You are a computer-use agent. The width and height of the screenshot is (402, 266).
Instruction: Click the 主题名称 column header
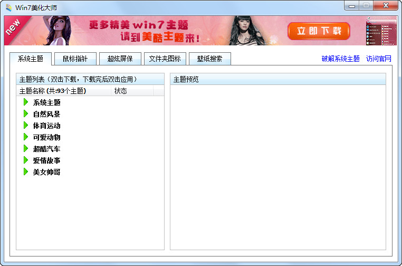[64, 91]
